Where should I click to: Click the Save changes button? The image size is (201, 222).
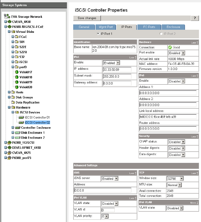[87, 18]
